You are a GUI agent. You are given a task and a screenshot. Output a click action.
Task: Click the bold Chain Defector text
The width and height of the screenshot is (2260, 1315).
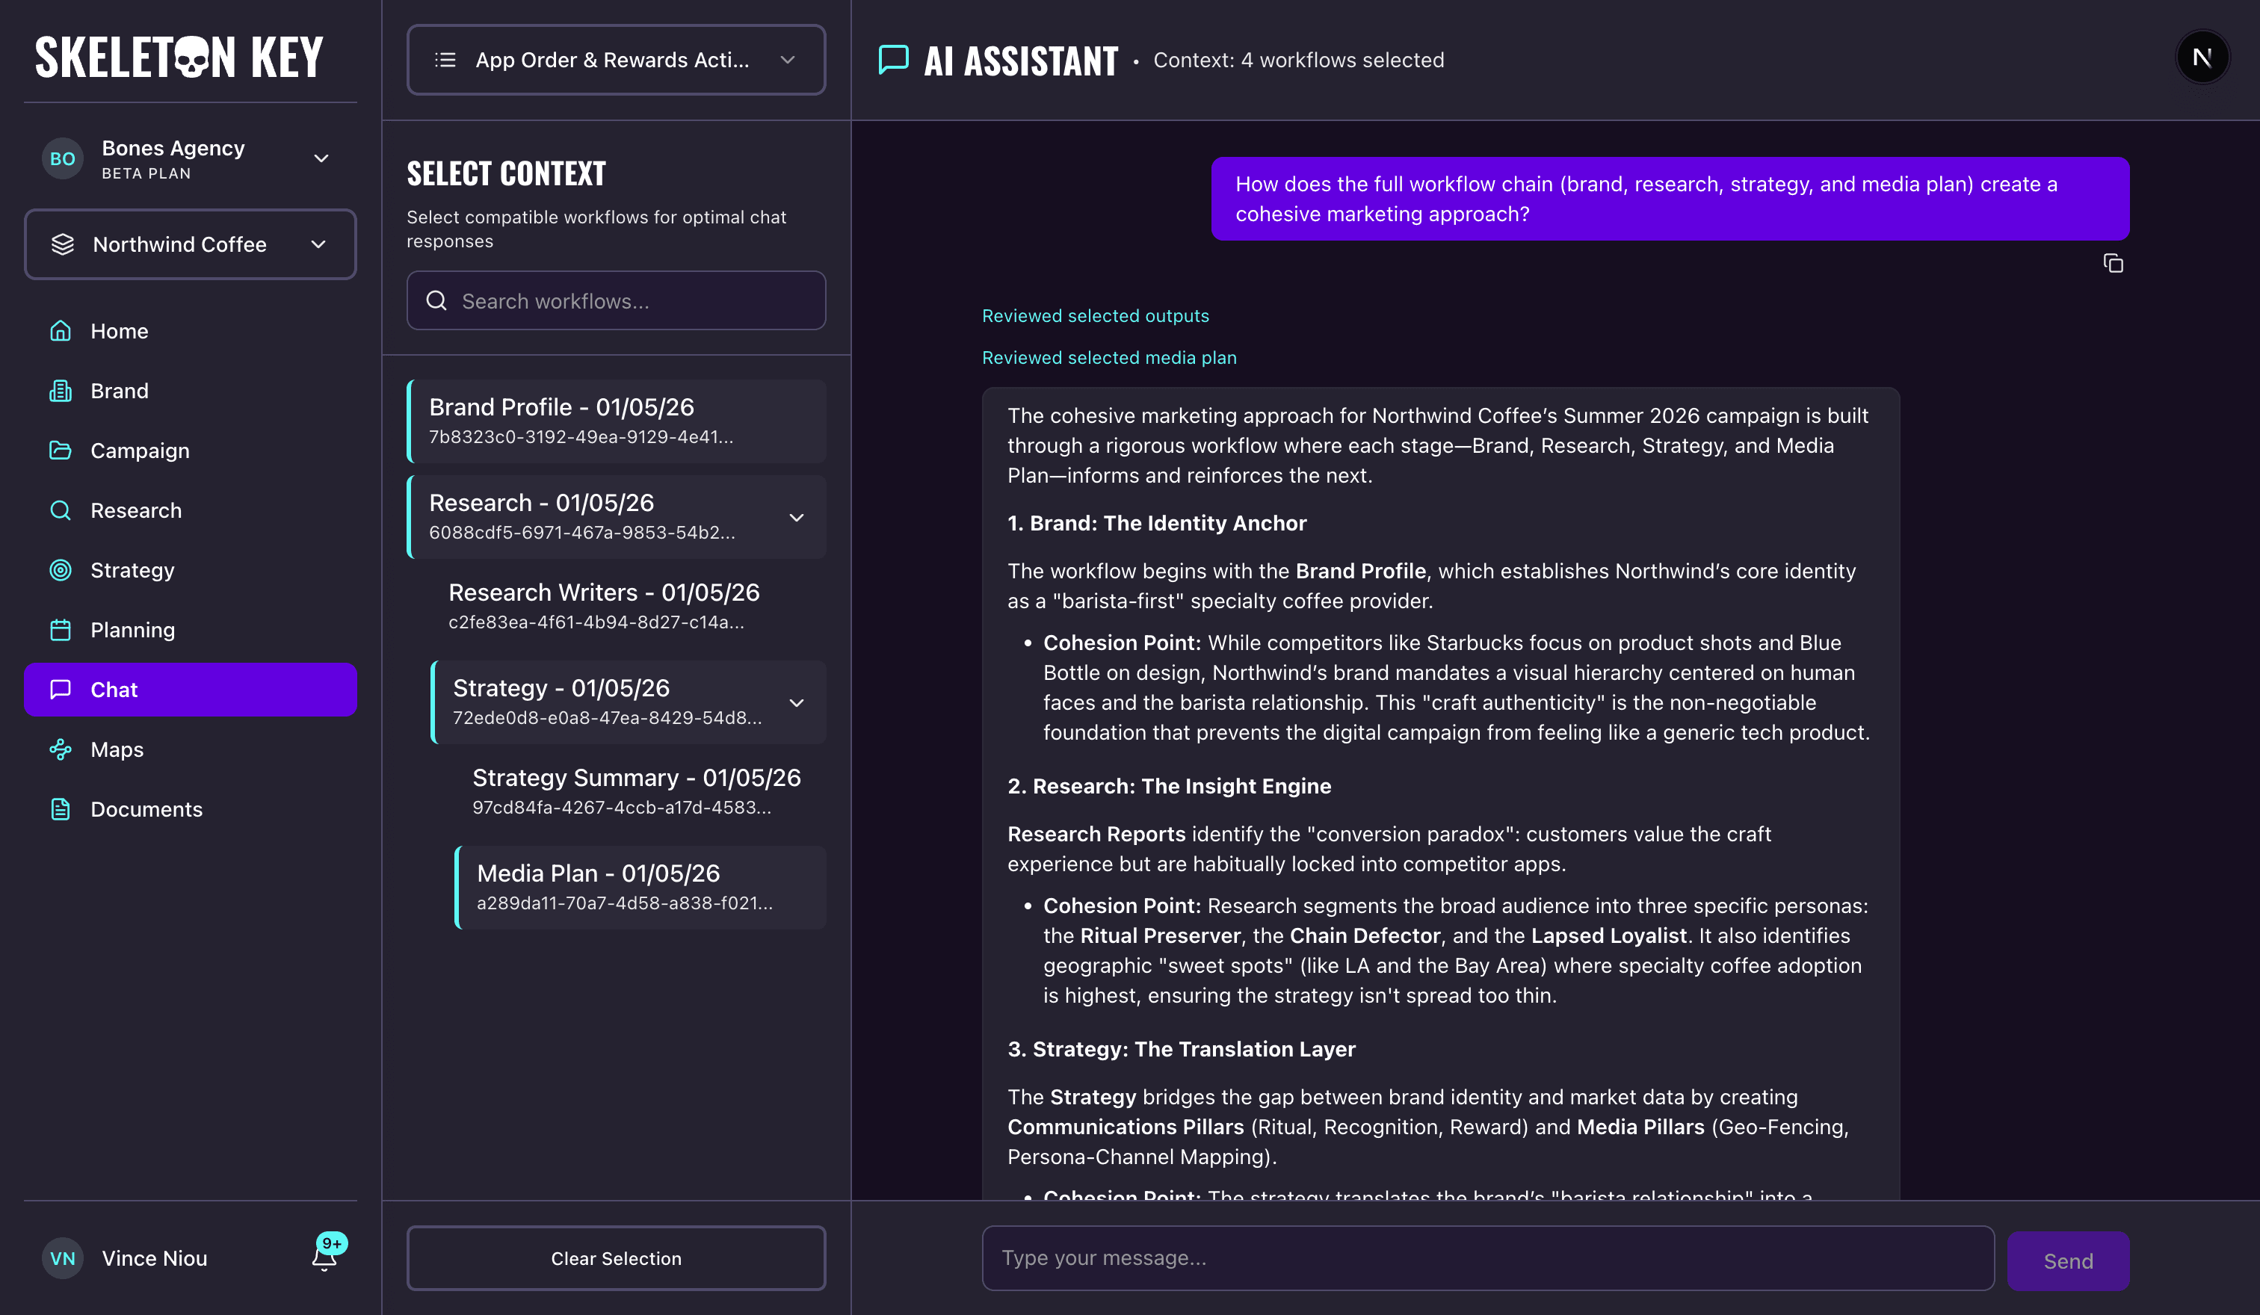pyautogui.click(x=1365, y=935)
